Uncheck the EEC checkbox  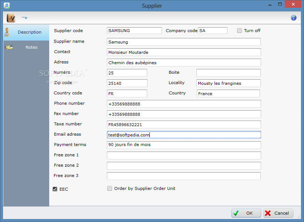click(55, 189)
